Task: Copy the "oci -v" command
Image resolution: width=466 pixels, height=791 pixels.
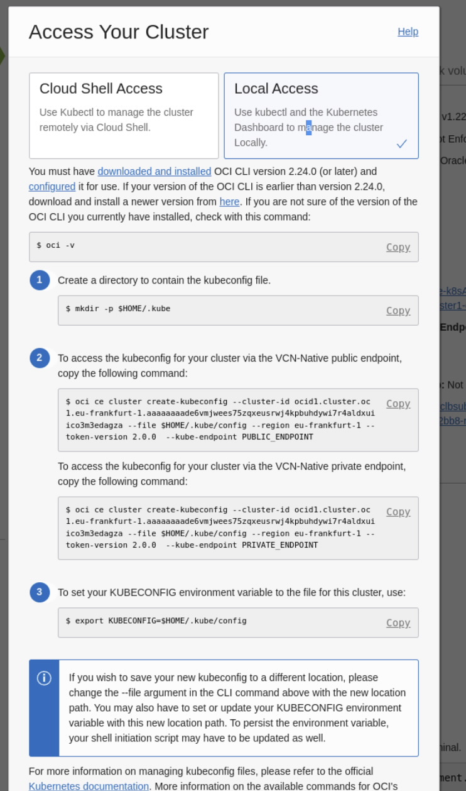Action: tap(398, 247)
